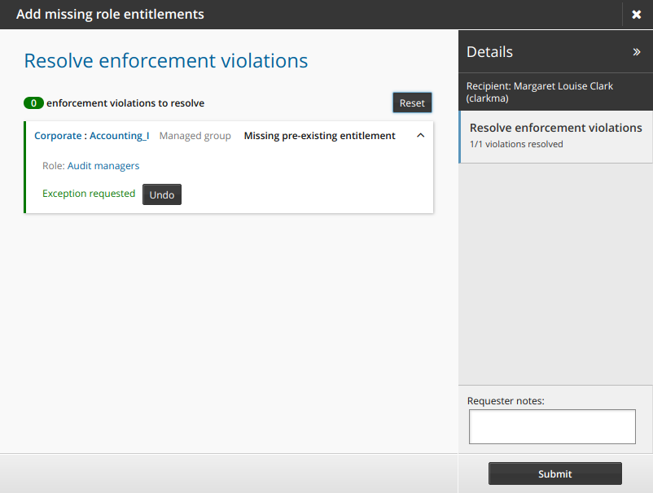Click the Exception requested status label

click(88, 194)
